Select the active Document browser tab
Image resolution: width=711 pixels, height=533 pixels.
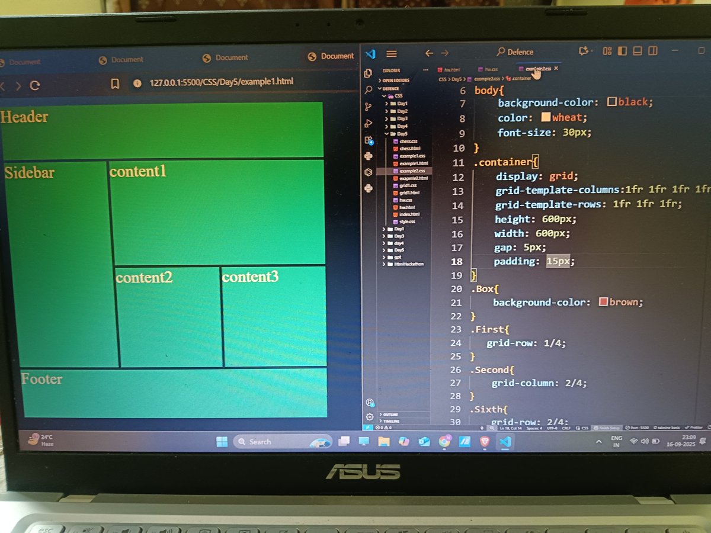tap(331, 56)
